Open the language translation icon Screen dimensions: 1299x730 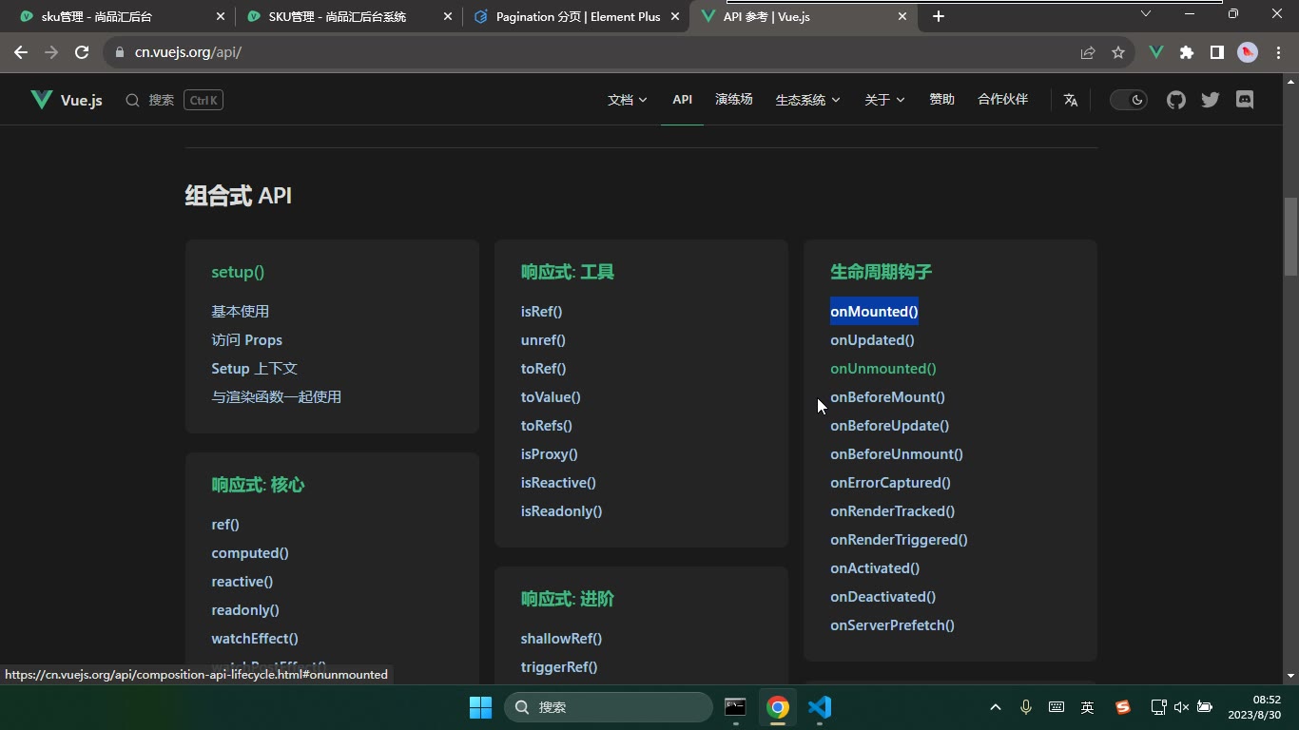click(1071, 100)
